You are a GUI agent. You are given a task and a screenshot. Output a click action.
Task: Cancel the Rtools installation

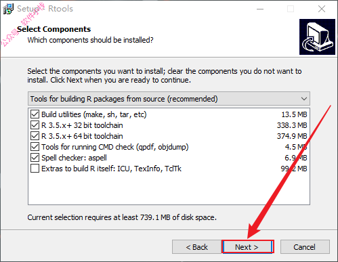click(x=305, y=247)
